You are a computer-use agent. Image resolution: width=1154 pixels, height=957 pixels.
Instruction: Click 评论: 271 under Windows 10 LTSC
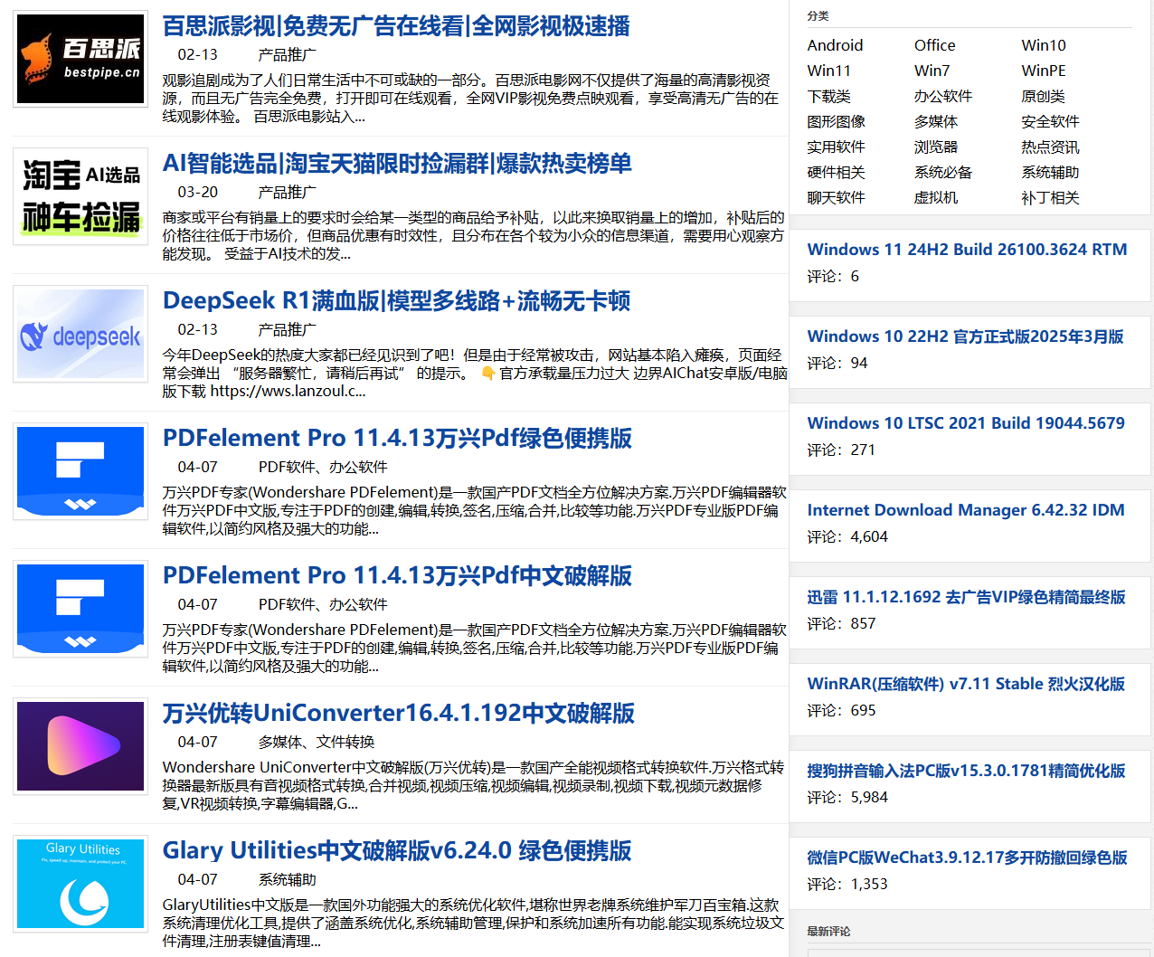(x=841, y=450)
